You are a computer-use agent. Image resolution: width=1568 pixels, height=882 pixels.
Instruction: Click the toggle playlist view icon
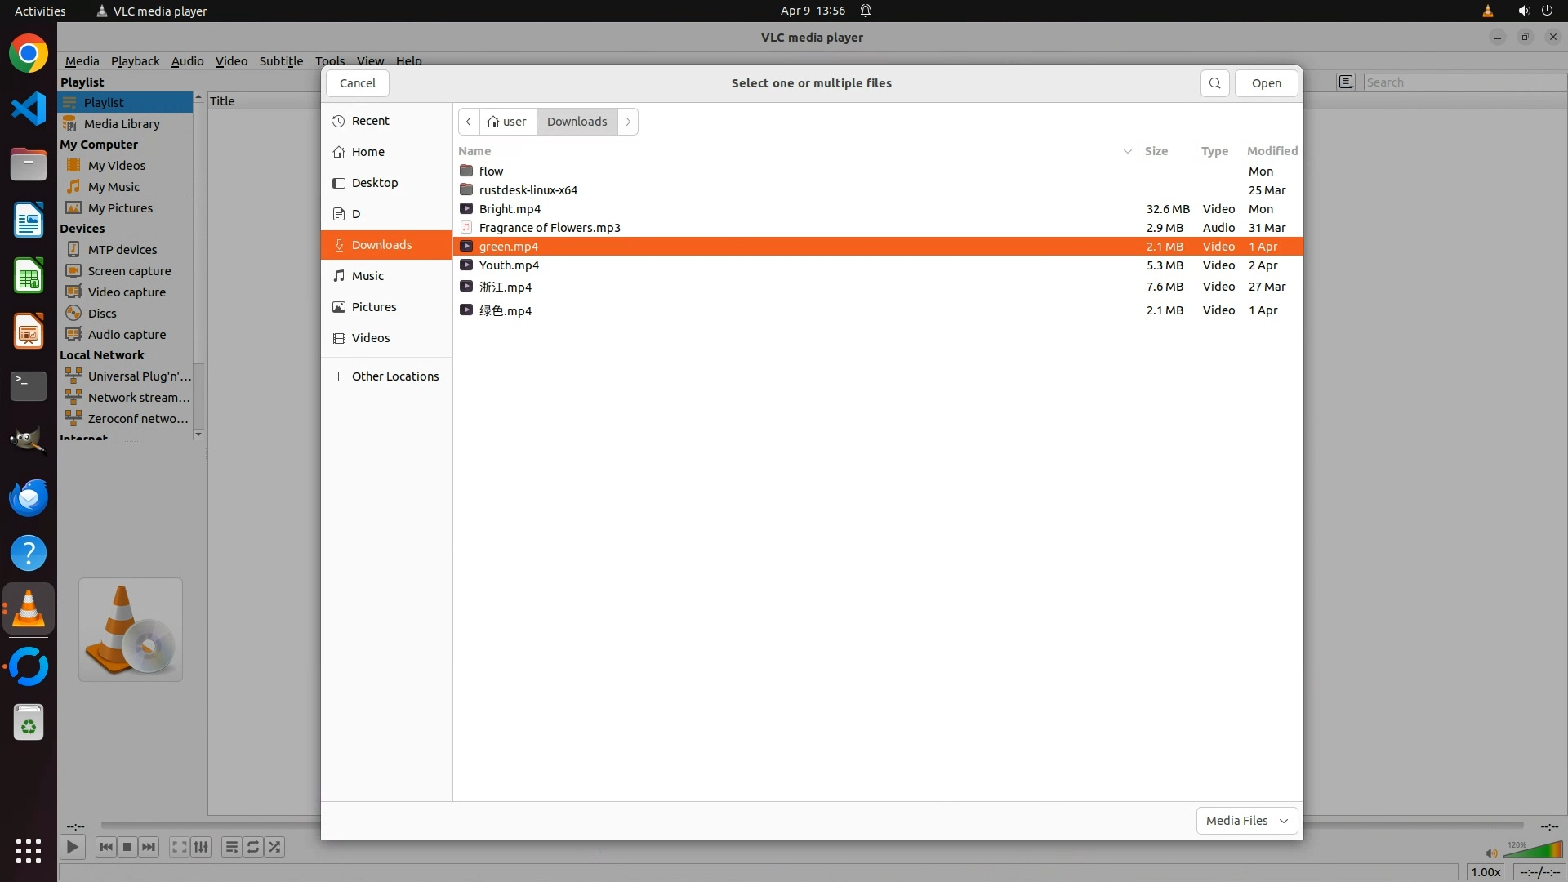[232, 847]
